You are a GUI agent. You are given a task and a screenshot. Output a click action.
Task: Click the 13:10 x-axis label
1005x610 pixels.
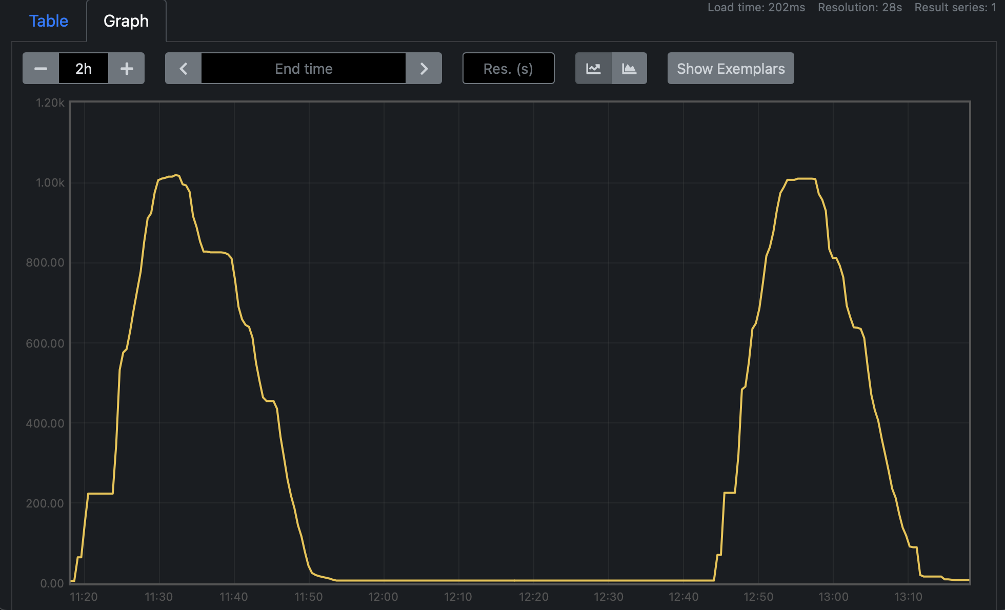[x=908, y=597]
